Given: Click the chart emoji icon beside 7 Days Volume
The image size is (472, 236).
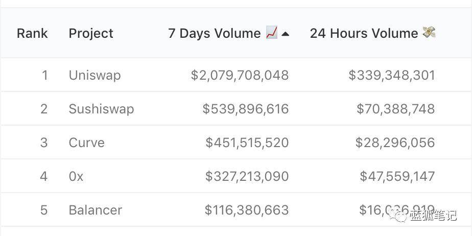Looking at the screenshot, I should [x=272, y=33].
